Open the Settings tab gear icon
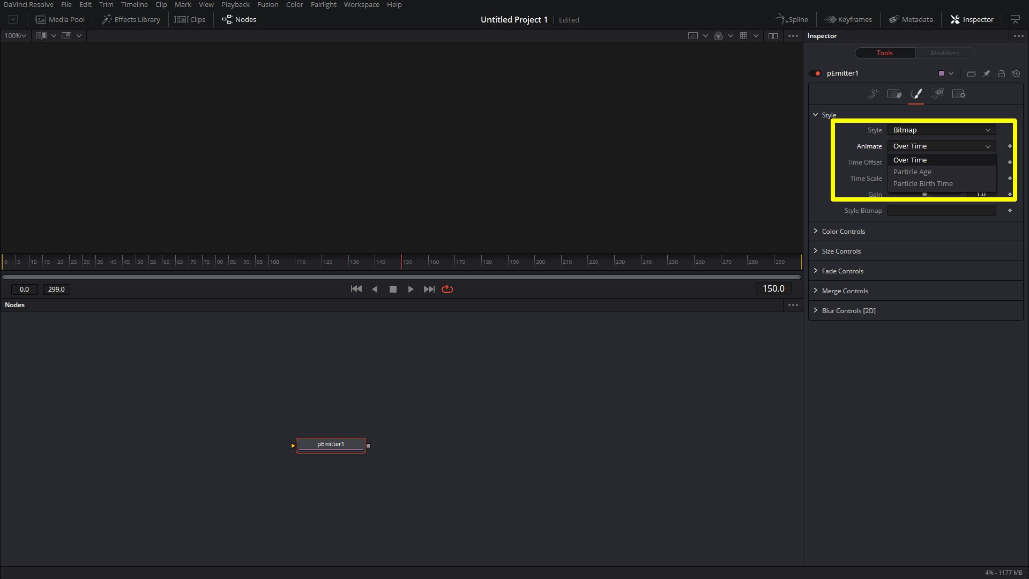1029x579 pixels. 959,94
